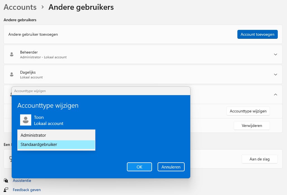Click the Accounttype wijzigen dialog title bar
The height and width of the screenshot is (195, 287).
click(x=101, y=91)
